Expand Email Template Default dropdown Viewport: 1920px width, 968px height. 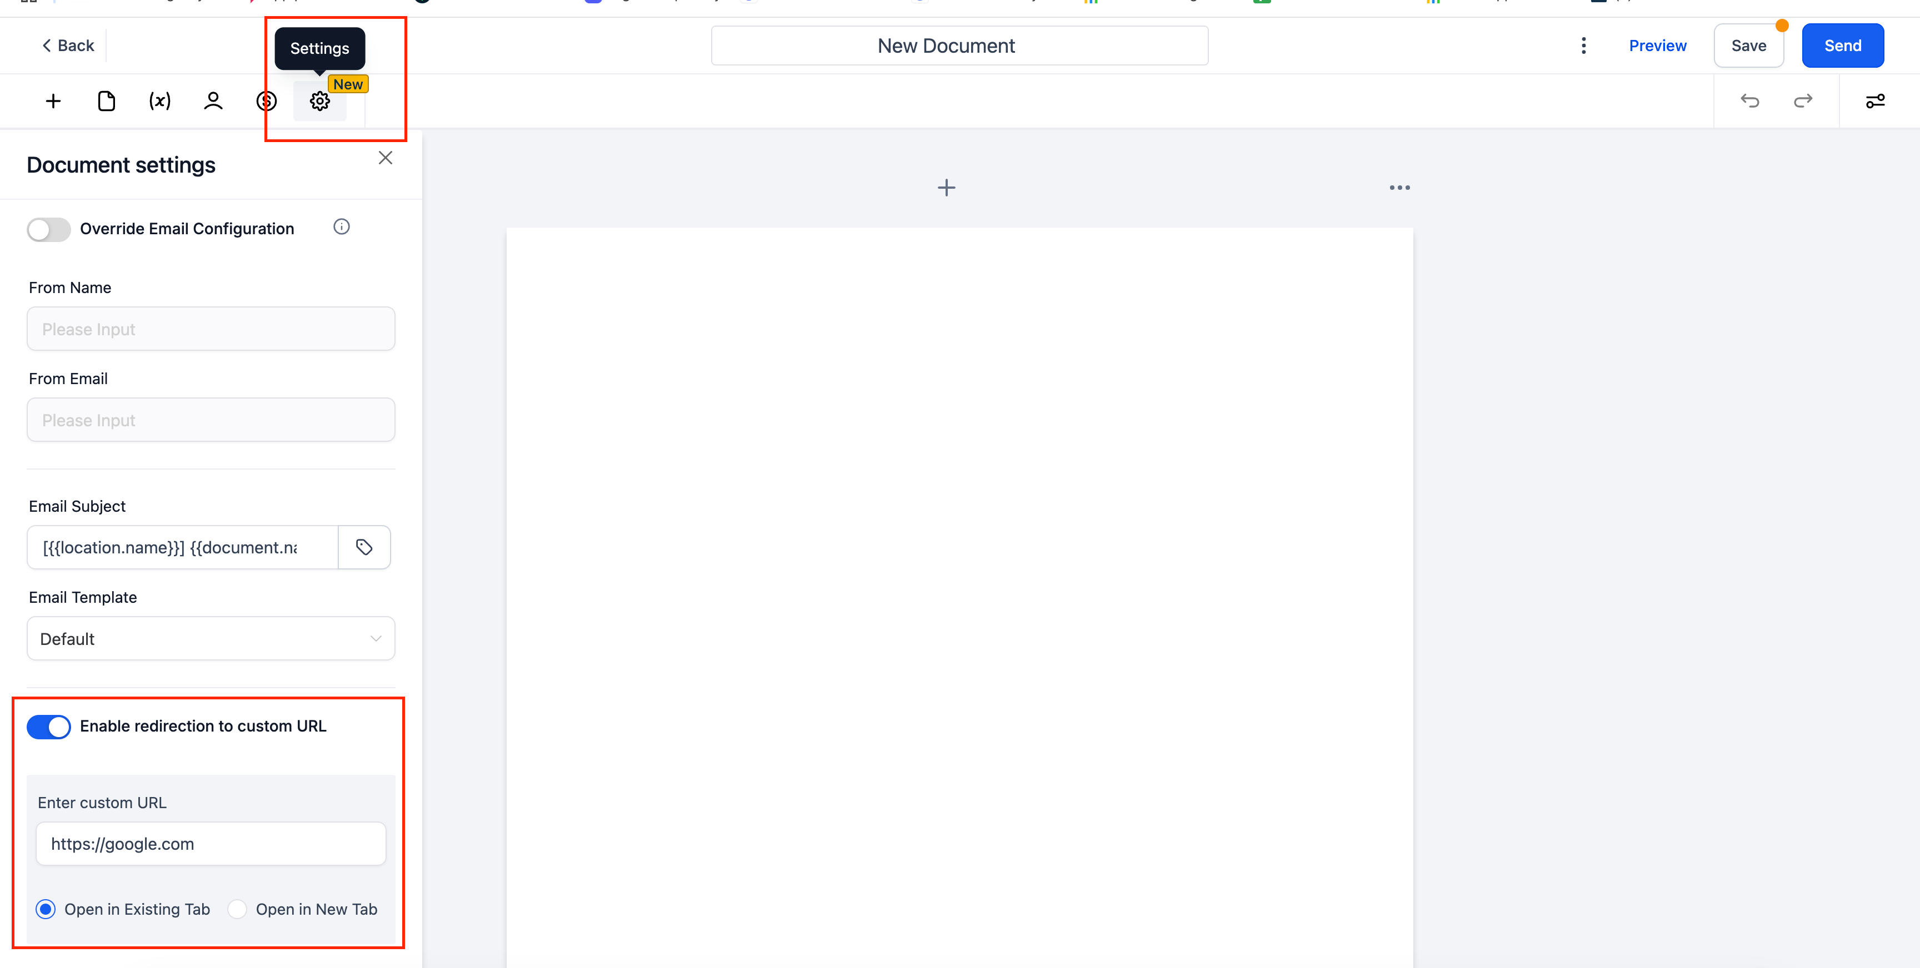[x=211, y=638]
